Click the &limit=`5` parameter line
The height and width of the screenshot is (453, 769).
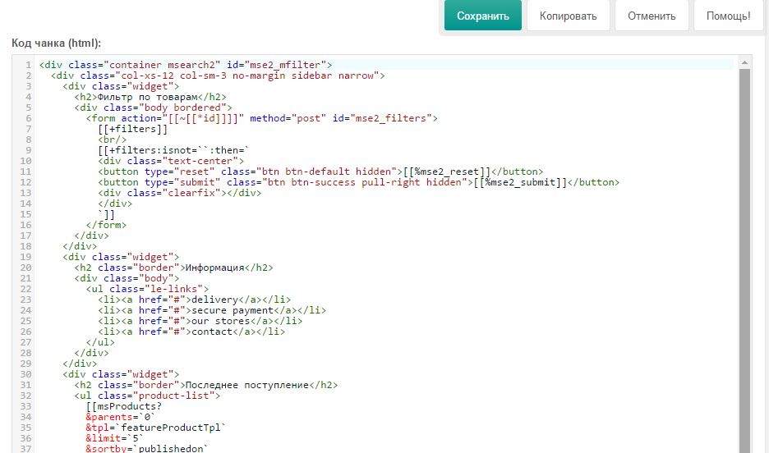(x=115, y=438)
